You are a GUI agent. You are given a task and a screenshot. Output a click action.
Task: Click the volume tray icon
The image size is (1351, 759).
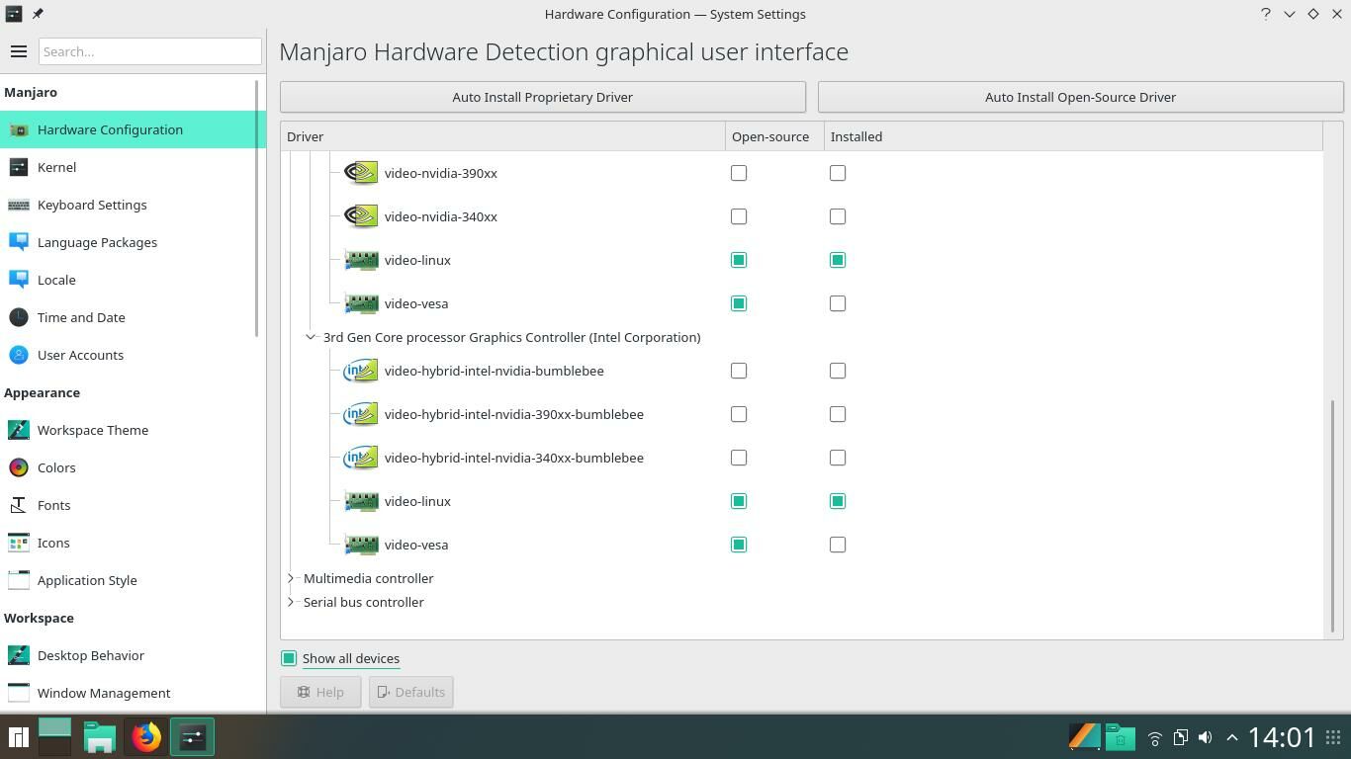1206,737
